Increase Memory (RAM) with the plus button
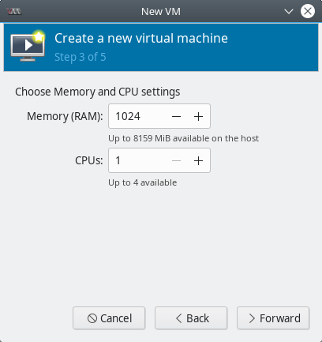322x342 pixels. point(198,116)
